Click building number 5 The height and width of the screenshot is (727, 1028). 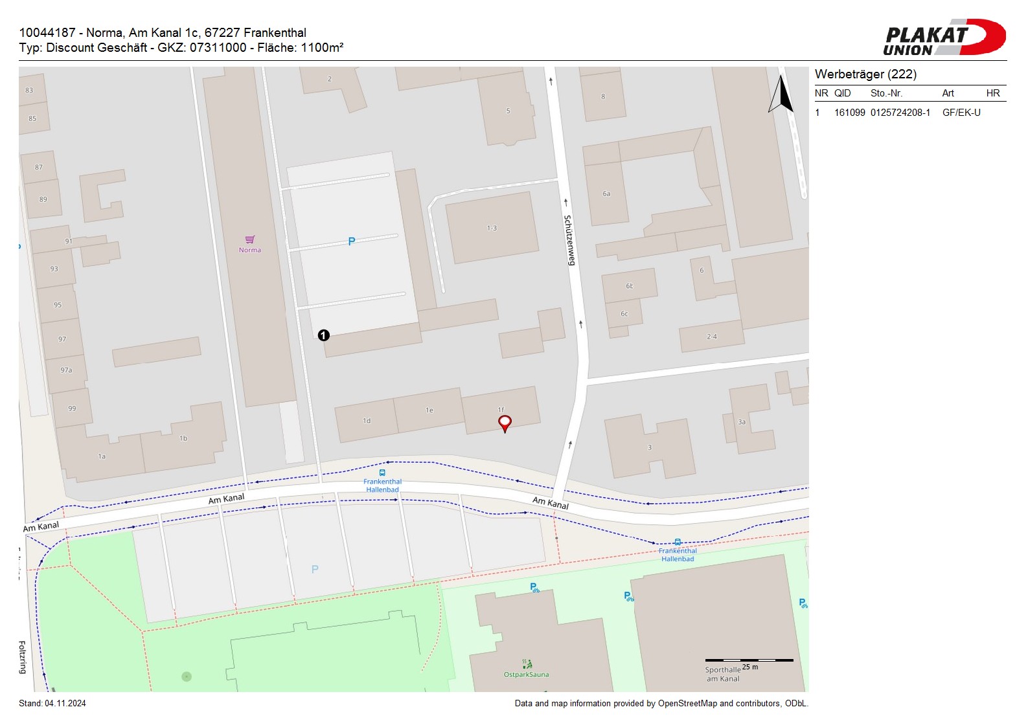(x=508, y=111)
